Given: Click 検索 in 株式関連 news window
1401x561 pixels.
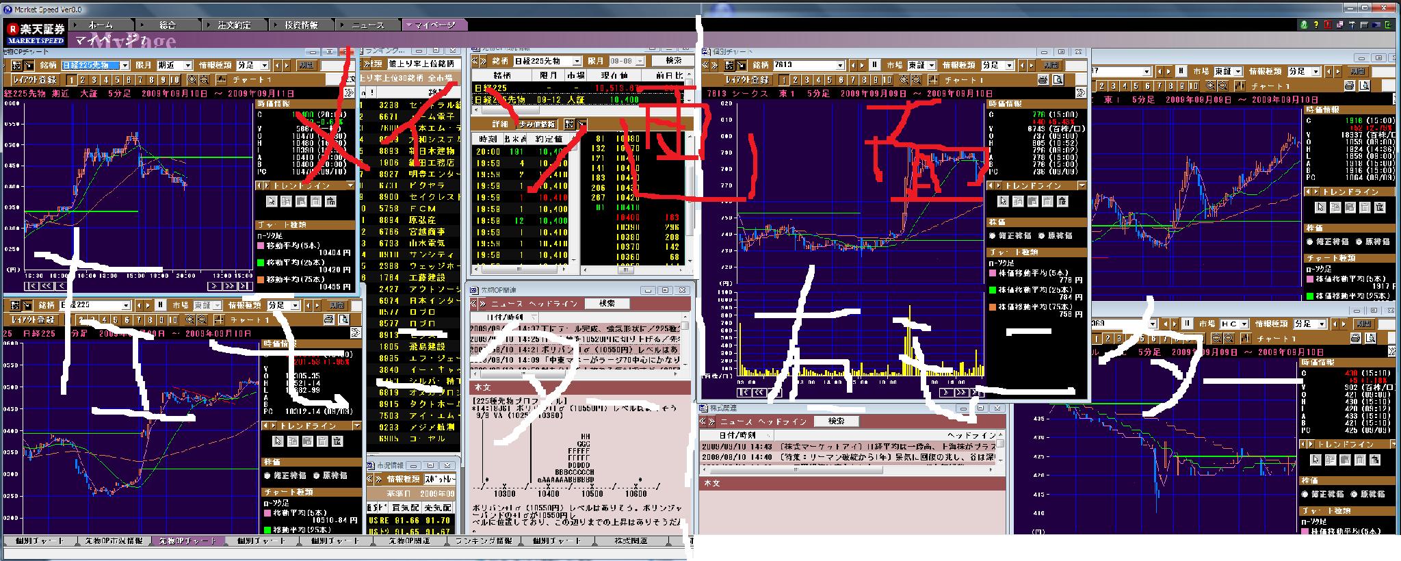Looking at the screenshot, I should [x=836, y=422].
